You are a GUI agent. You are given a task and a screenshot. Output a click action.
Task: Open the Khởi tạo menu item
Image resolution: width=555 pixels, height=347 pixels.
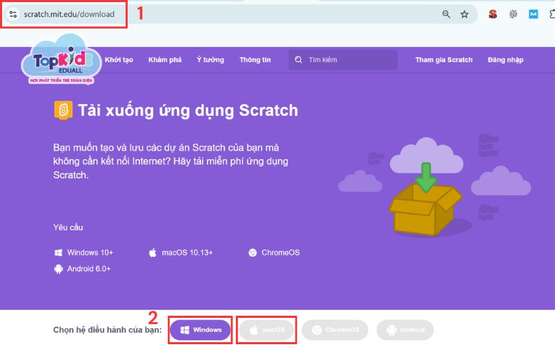[119, 60]
